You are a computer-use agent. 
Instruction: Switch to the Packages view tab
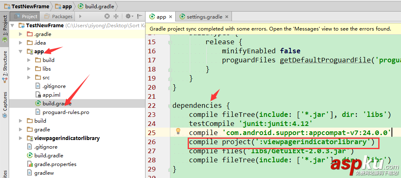click(58, 17)
